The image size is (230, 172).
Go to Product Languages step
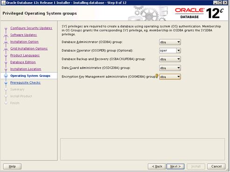(25, 55)
